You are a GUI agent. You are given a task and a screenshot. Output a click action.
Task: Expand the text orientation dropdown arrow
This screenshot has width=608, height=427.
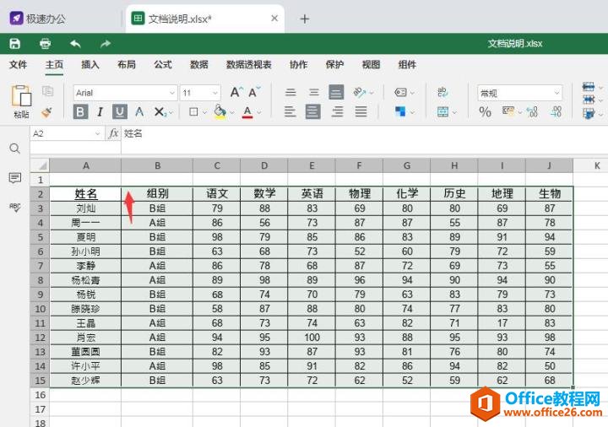[x=372, y=93]
